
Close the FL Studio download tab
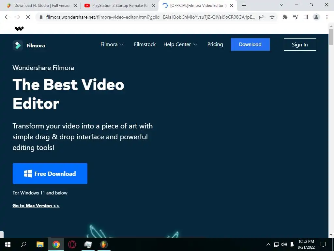[x=75, y=6]
